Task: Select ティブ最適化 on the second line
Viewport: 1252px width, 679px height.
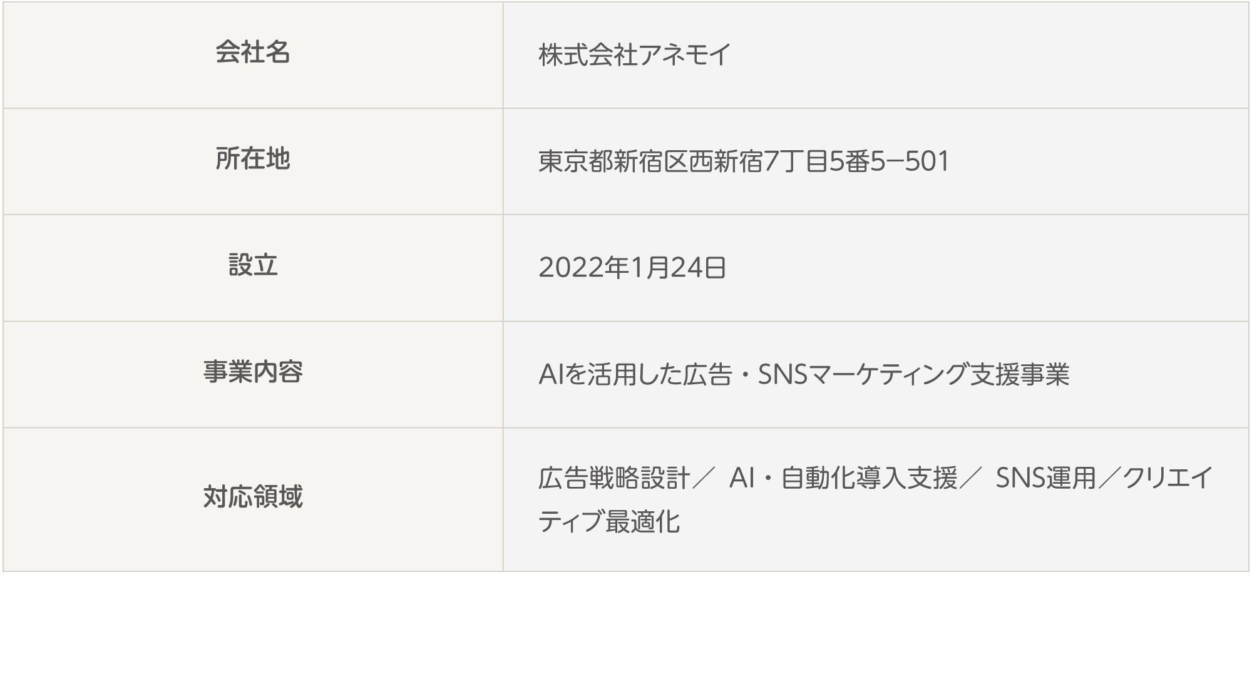Action: (x=608, y=522)
